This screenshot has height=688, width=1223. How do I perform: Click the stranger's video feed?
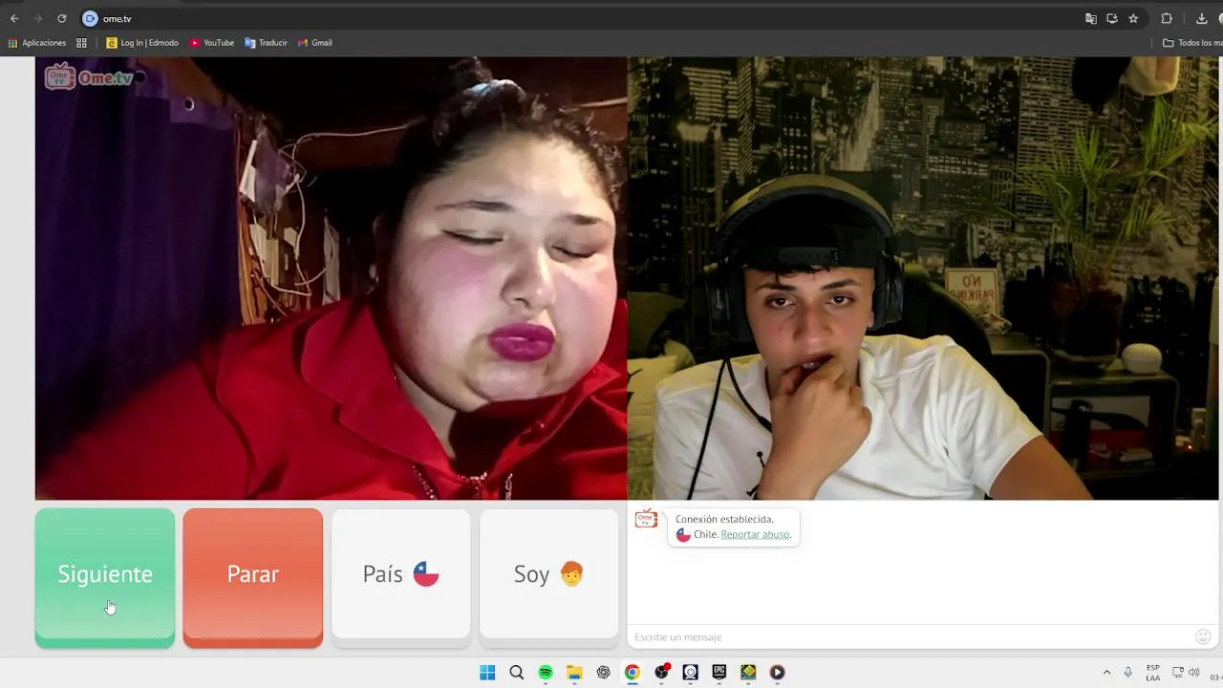(x=331, y=278)
